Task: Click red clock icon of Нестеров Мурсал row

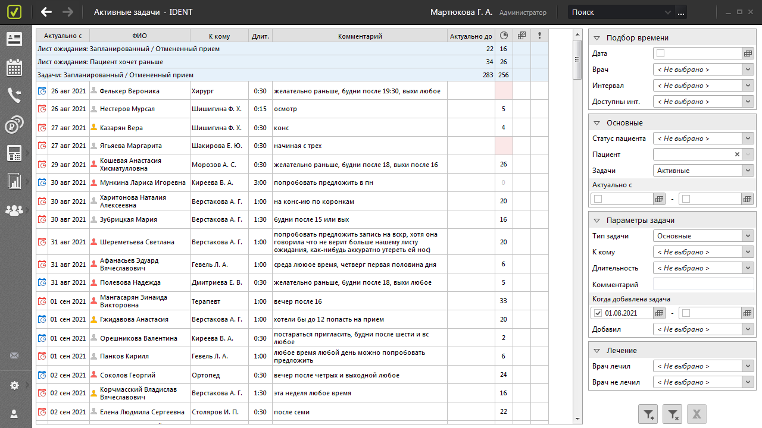Action: (42, 109)
